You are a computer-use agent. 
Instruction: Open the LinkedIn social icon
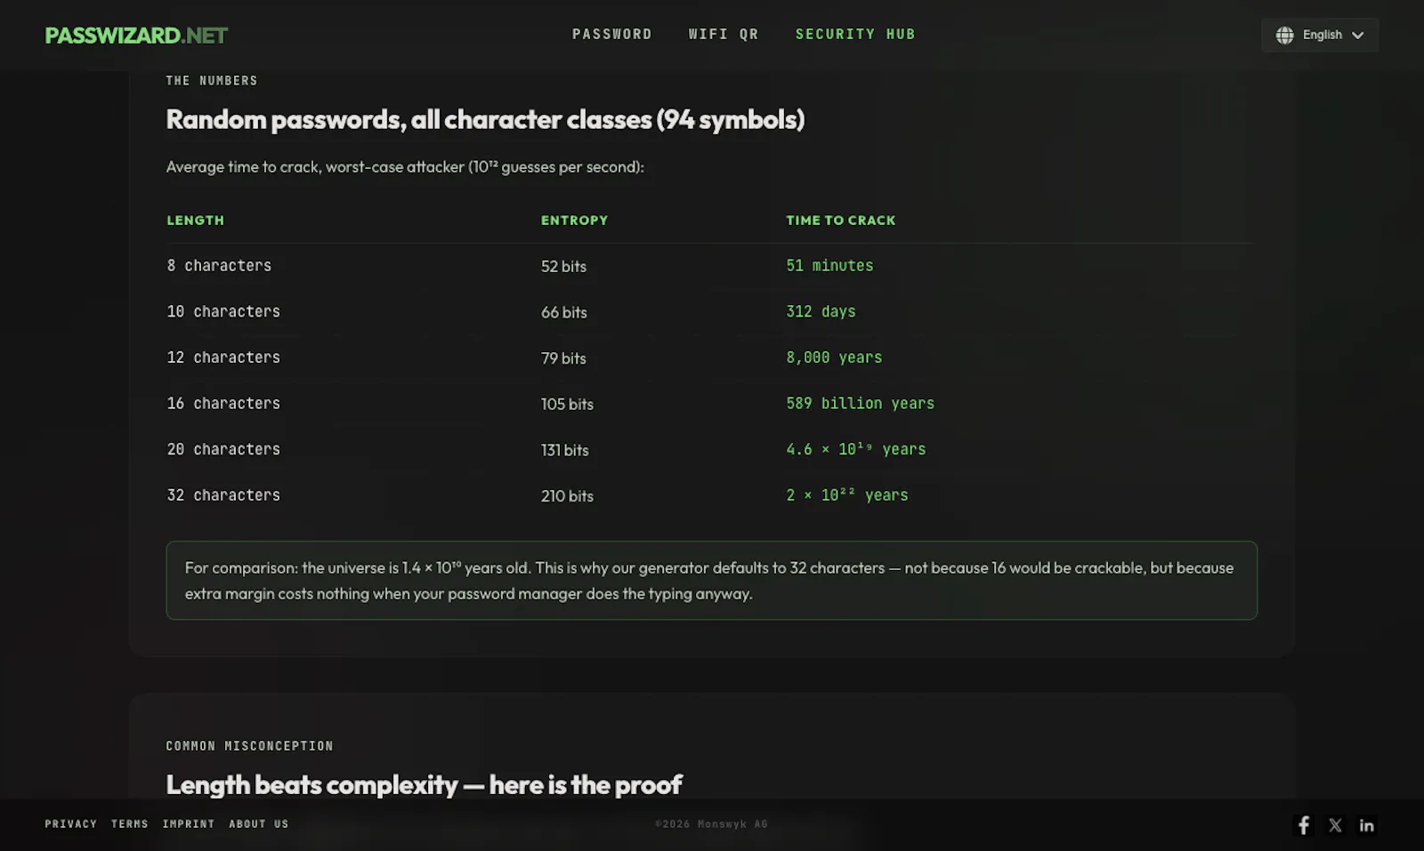tap(1366, 825)
